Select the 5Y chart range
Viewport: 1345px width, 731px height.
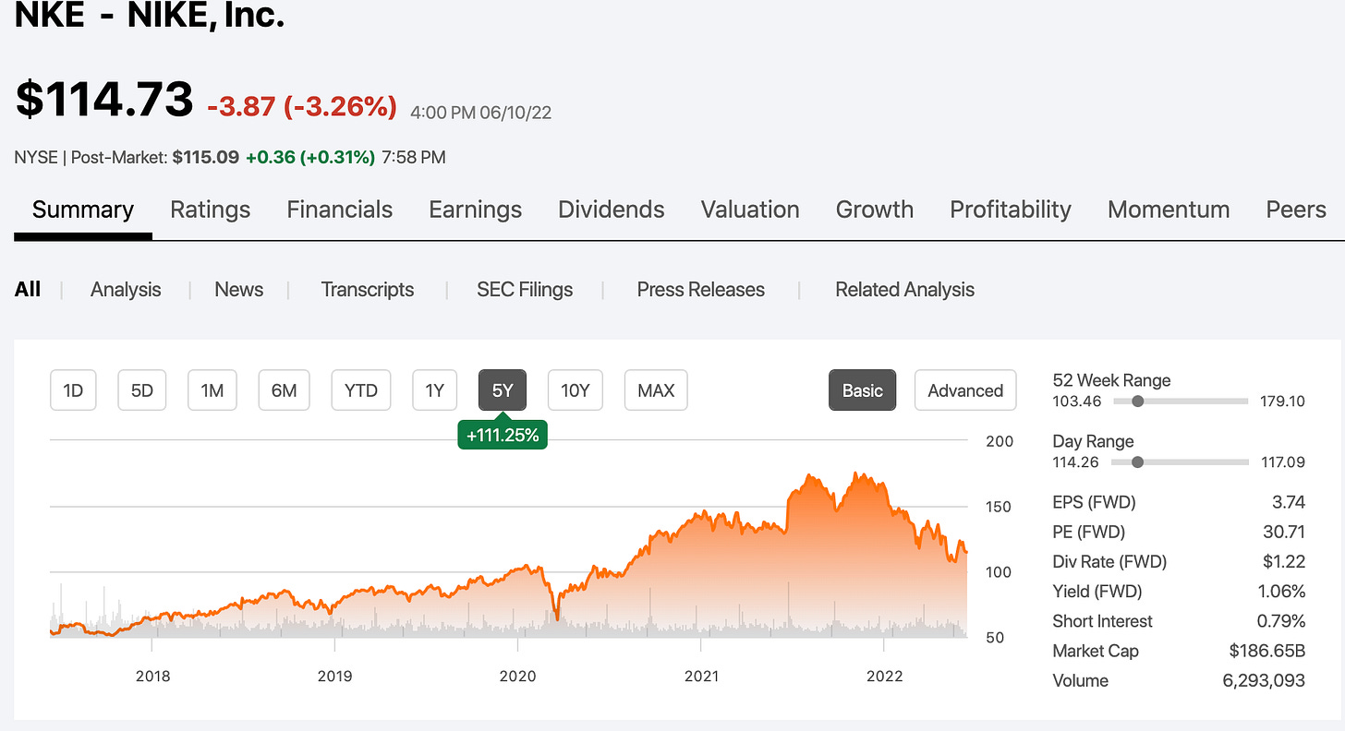(503, 390)
